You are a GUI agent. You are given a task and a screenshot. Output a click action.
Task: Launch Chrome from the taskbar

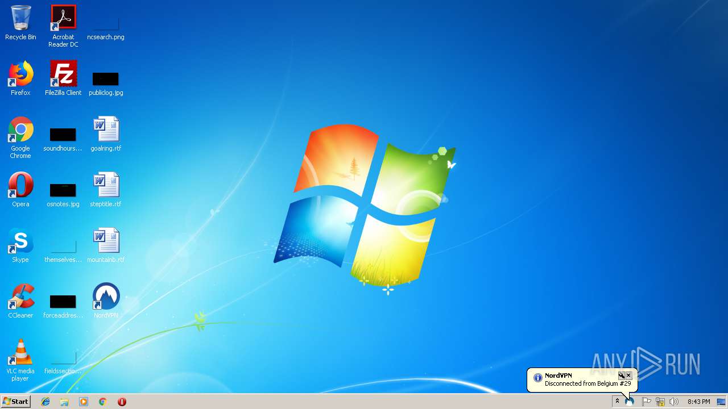(x=103, y=402)
